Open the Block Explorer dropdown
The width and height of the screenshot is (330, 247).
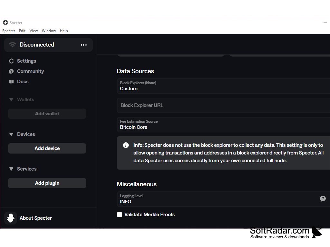(223, 86)
